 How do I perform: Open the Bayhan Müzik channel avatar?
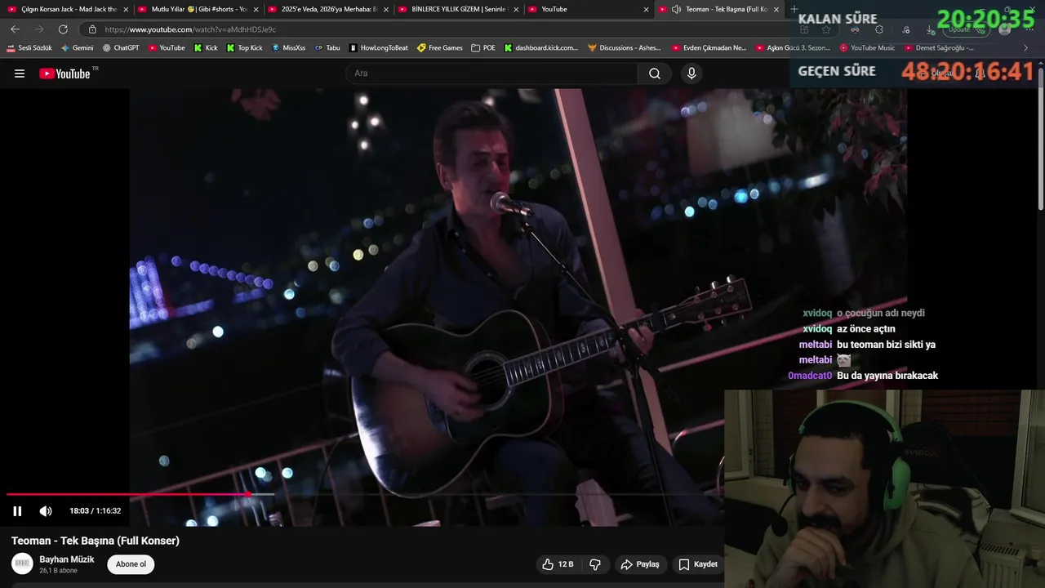coord(22,563)
